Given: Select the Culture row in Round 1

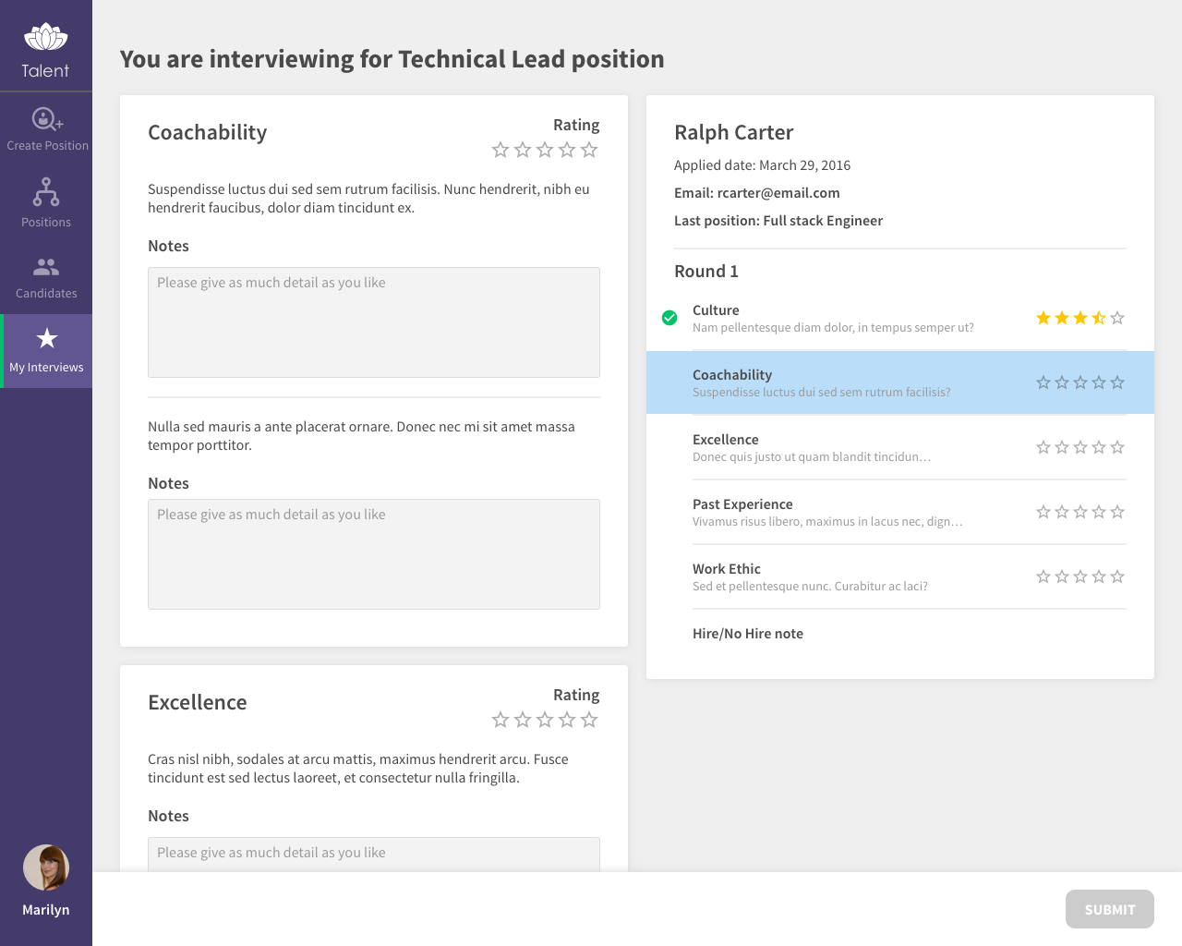Looking at the screenshot, I should coord(900,318).
